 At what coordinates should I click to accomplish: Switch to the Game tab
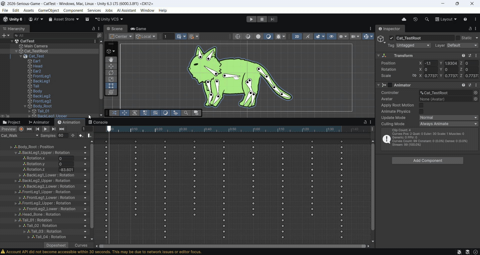(138, 29)
